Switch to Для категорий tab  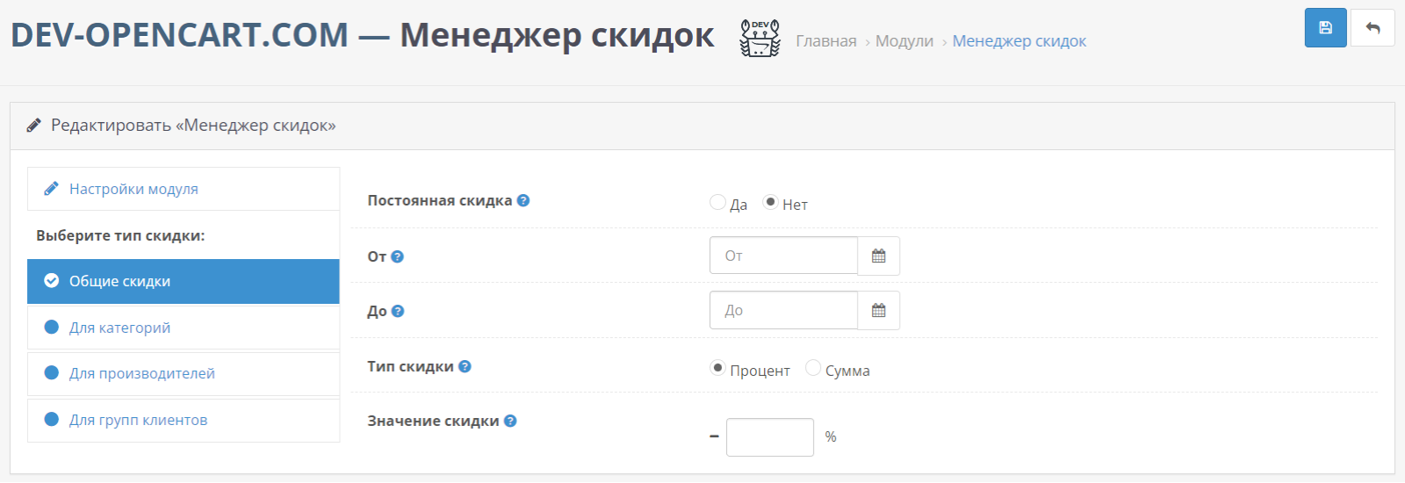coord(184,328)
